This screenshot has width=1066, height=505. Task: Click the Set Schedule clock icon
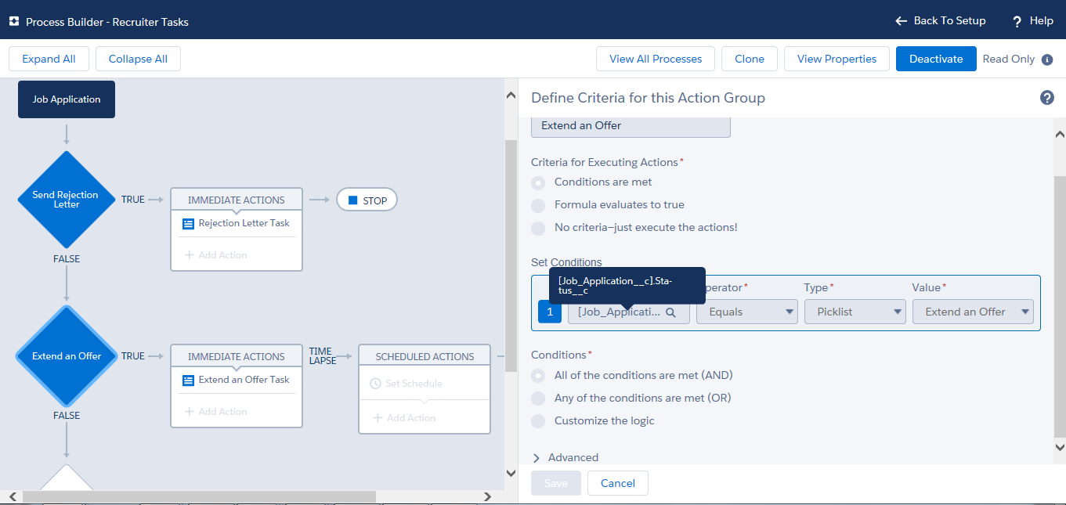(375, 384)
